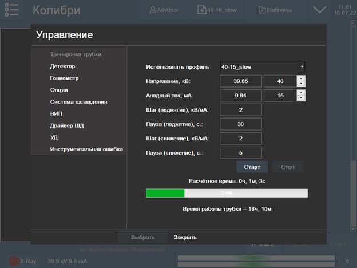
Task: Click the Закрыть button
Action: click(185, 237)
